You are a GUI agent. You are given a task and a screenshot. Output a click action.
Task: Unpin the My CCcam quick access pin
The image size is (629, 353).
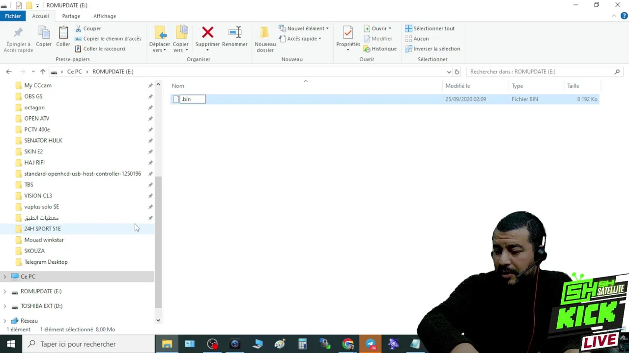pyautogui.click(x=150, y=85)
